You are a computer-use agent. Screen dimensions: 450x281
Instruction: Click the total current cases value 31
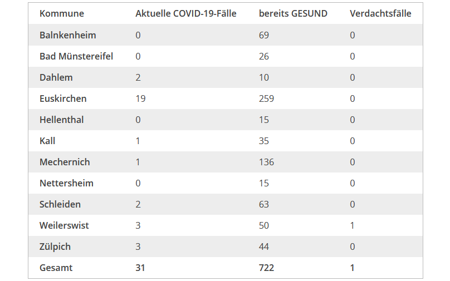(140, 268)
